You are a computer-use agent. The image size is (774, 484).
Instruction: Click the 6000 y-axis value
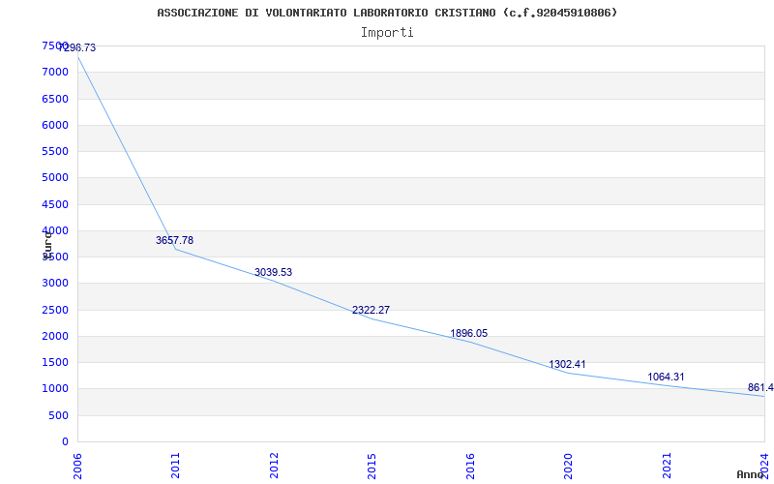pyautogui.click(x=55, y=125)
